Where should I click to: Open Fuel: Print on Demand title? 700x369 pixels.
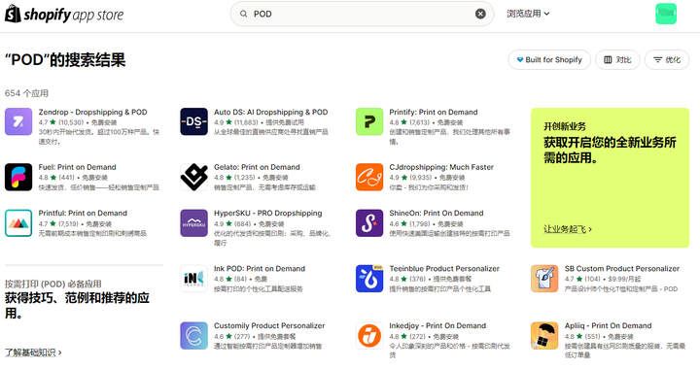pos(77,167)
